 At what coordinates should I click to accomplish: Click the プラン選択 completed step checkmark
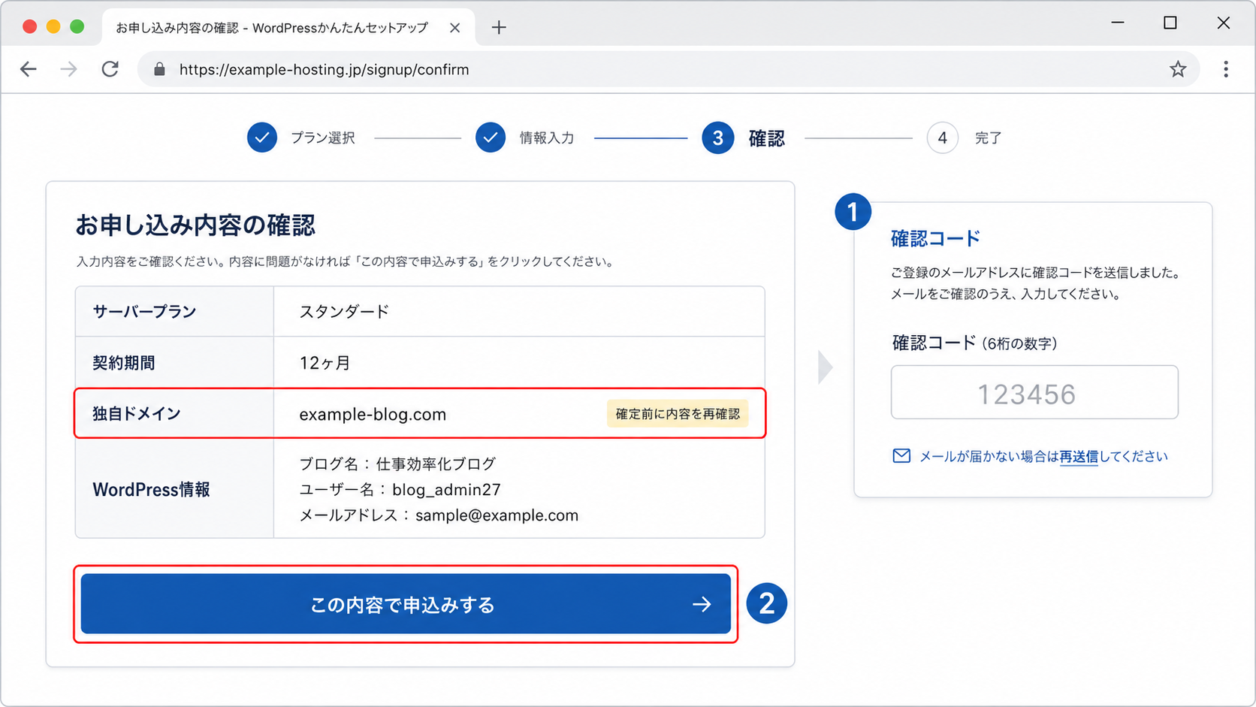tap(262, 137)
